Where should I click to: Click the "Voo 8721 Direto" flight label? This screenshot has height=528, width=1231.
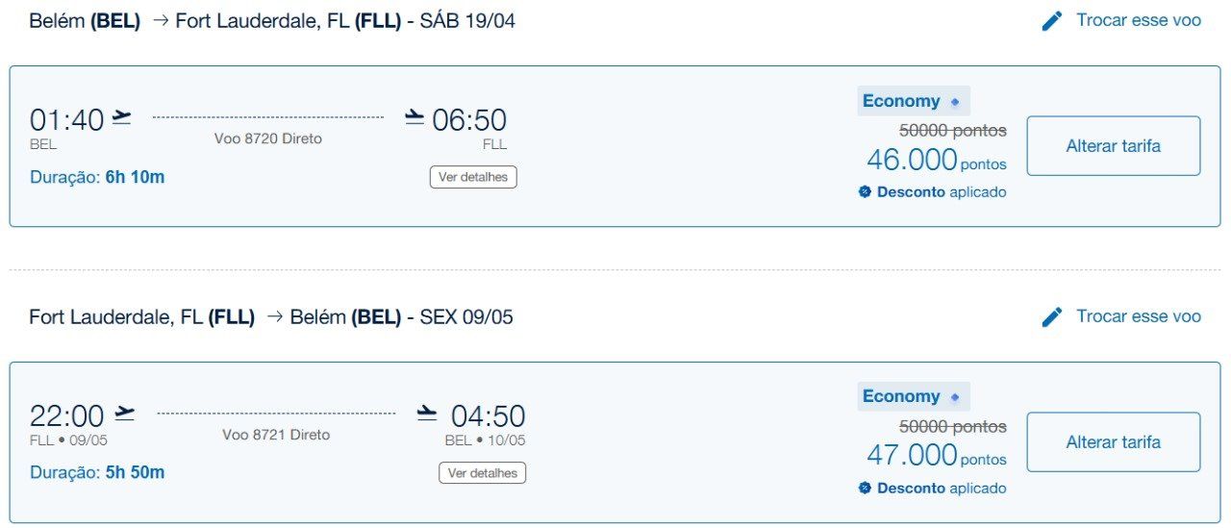tap(276, 435)
